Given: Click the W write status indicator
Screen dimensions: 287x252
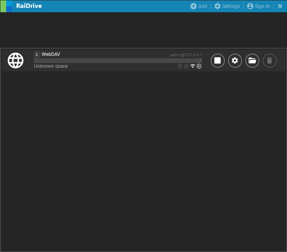Looking at the screenshot, I should [186, 66].
